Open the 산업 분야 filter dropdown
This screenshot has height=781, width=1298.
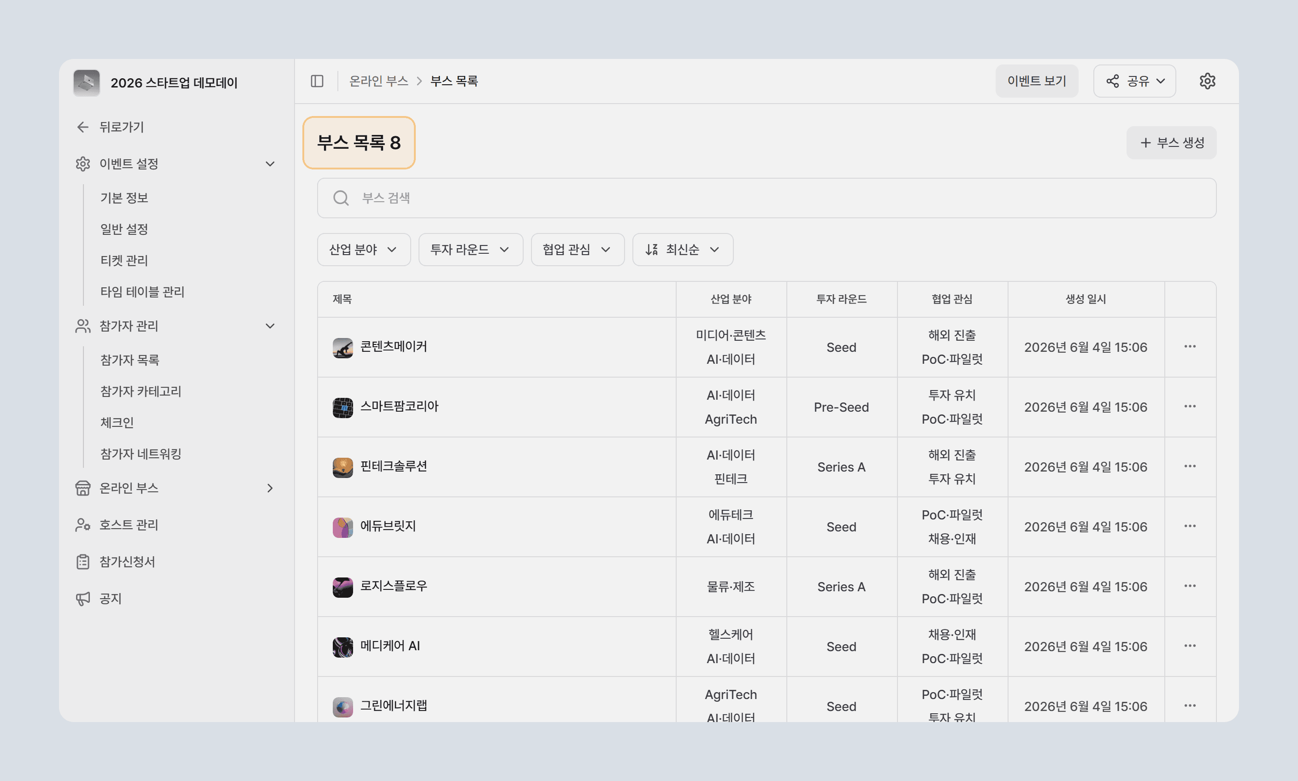[364, 250]
